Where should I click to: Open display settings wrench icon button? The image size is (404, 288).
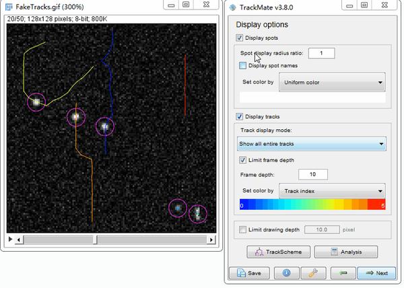click(x=313, y=273)
